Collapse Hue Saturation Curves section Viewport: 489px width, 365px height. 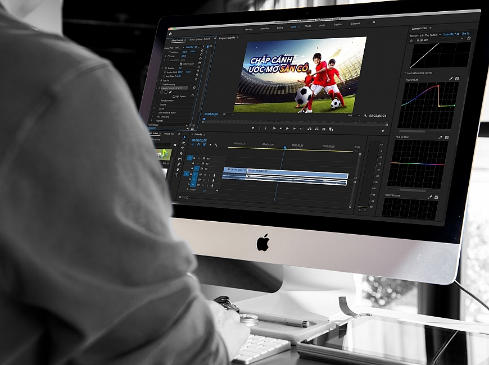(405, 73)
